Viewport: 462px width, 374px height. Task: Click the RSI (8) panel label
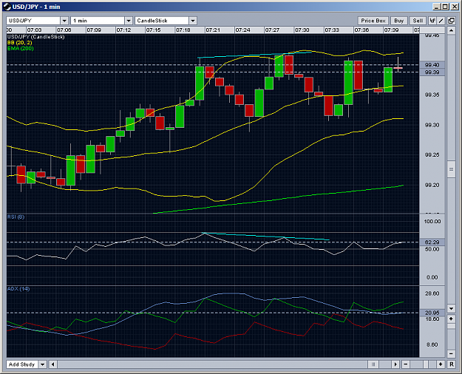click(16, 217)
